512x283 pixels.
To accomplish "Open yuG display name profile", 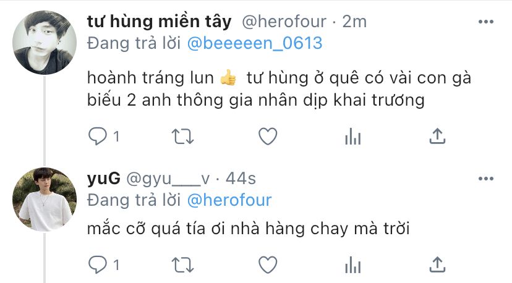I will tap(103, 179).
